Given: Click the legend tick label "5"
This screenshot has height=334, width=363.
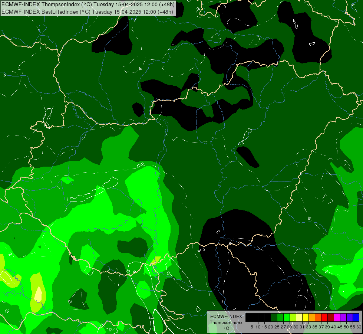Looking at the screenshot, I should tap(252, 327).
